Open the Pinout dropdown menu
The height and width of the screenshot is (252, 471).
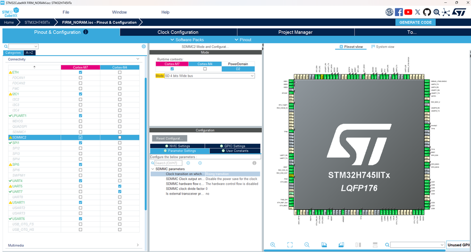(x=243, y=40)
